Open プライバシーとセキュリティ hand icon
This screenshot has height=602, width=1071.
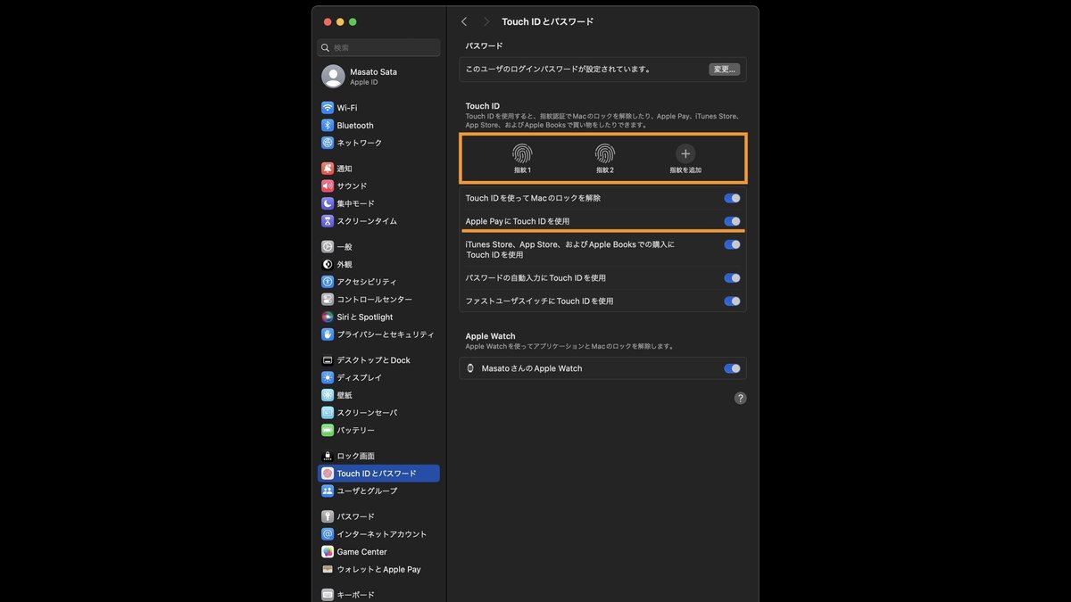click(x=328, y=334)
